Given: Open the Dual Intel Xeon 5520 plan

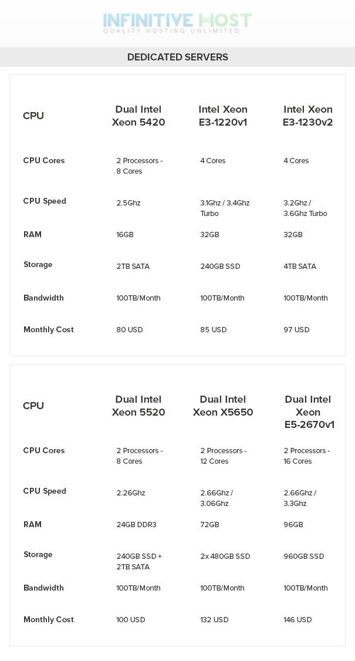Looking at the screenshot, I should click(x=138, y=406).
